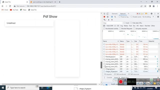Focus the network Filter input field
160x90 pixels.
point(112,23)
